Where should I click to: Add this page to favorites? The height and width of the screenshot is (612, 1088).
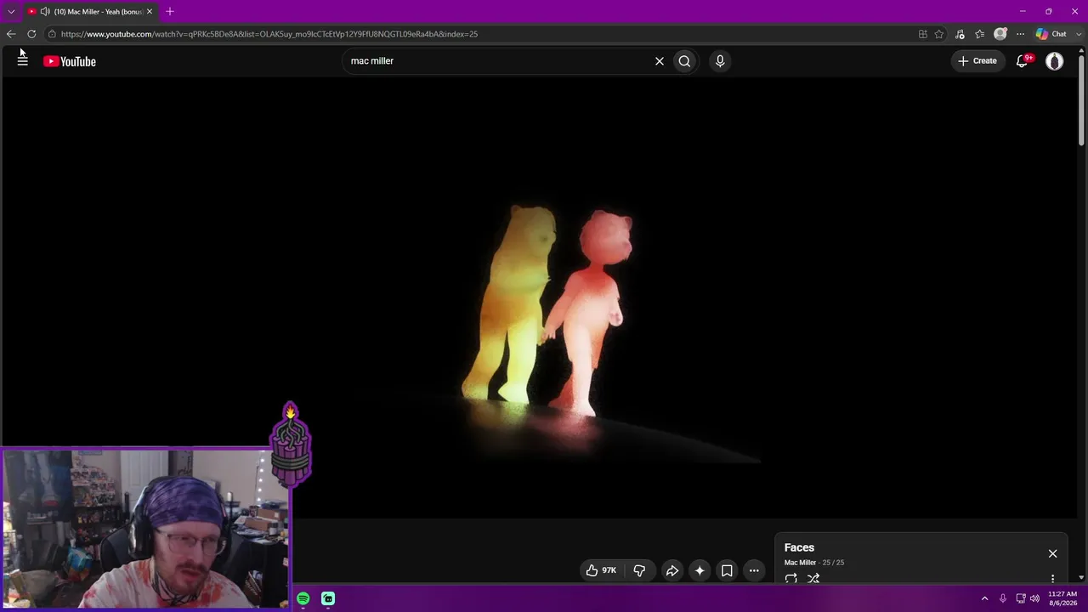pos(939,34)
